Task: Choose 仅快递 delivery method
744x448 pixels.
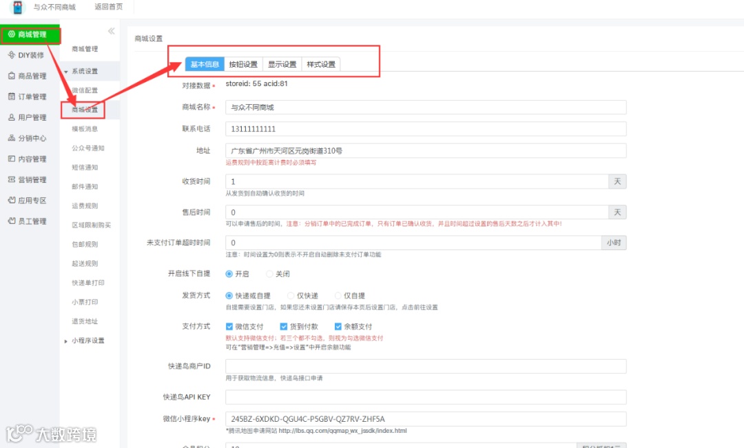Action: [291, 296]
